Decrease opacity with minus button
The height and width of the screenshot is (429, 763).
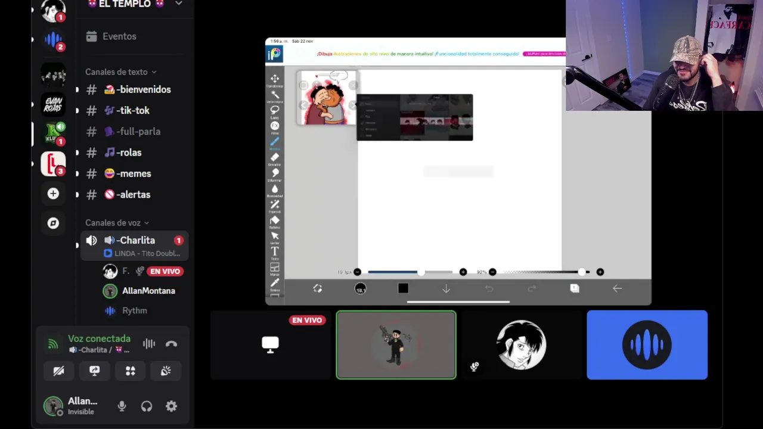[x=492, y=272]
